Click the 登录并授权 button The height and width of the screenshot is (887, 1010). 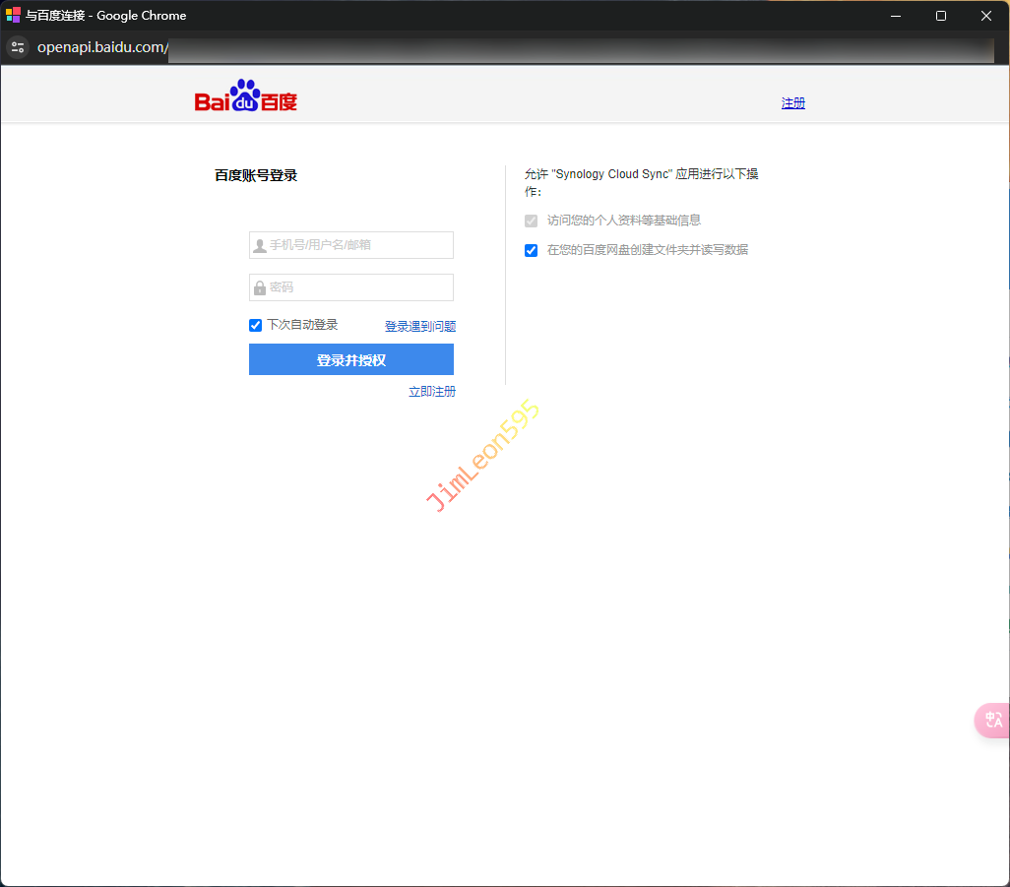[351, 360]
